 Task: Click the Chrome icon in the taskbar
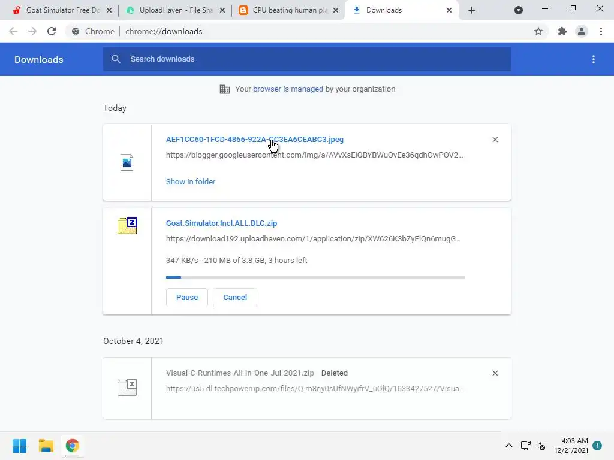pyautogui.click(x=73, y=446)
